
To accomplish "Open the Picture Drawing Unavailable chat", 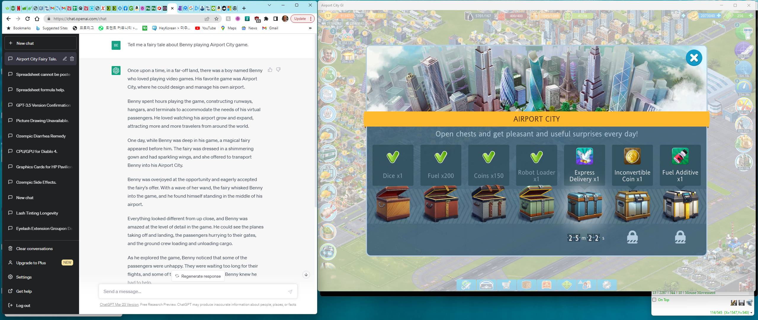I will 41,121.
